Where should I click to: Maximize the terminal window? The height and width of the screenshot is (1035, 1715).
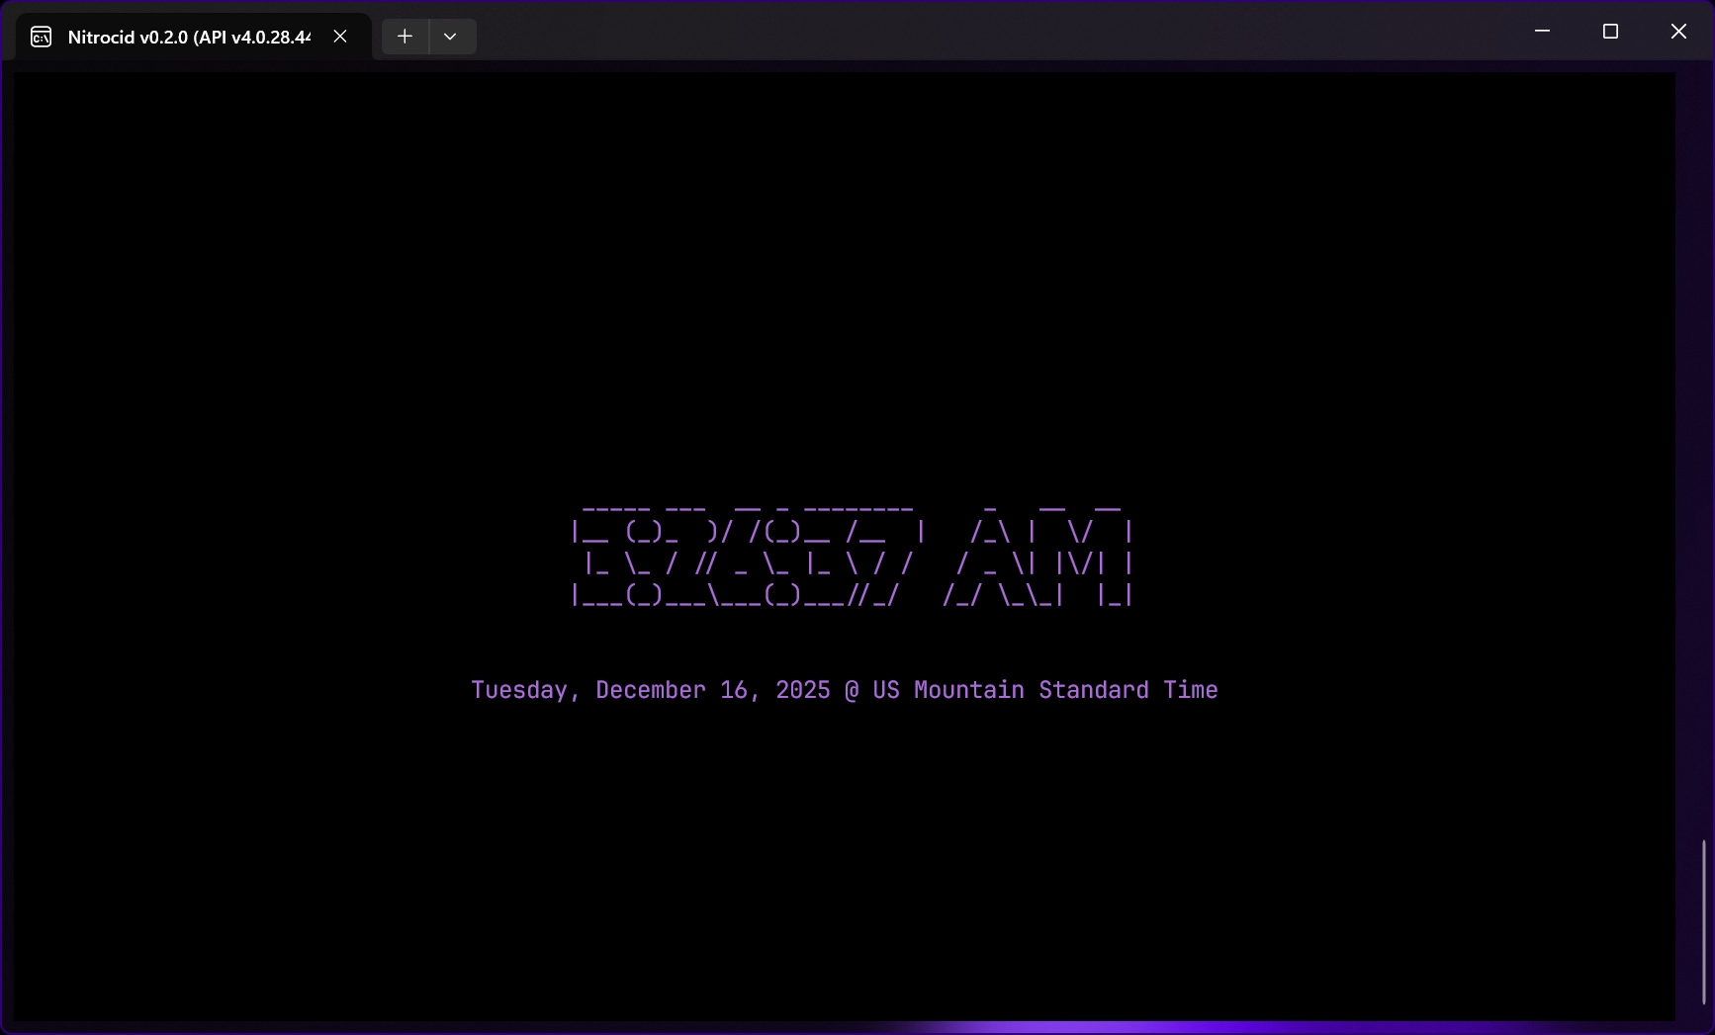point(1610,32)
